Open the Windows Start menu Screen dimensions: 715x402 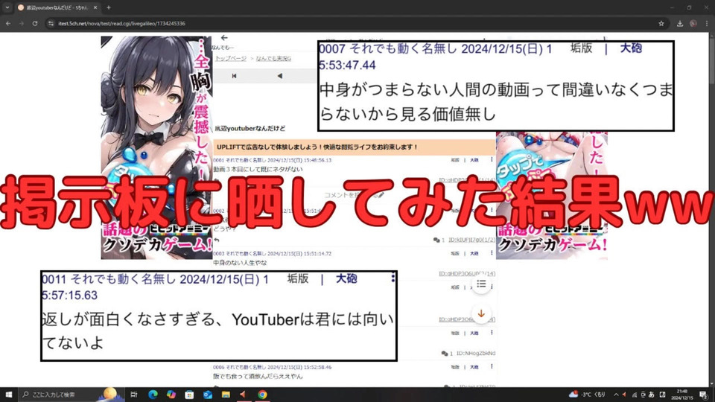tap(8, 395)
